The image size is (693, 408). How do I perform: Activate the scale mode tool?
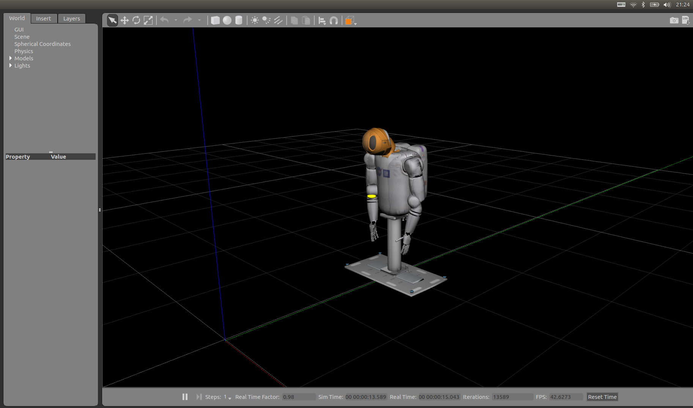click(148, 20)
